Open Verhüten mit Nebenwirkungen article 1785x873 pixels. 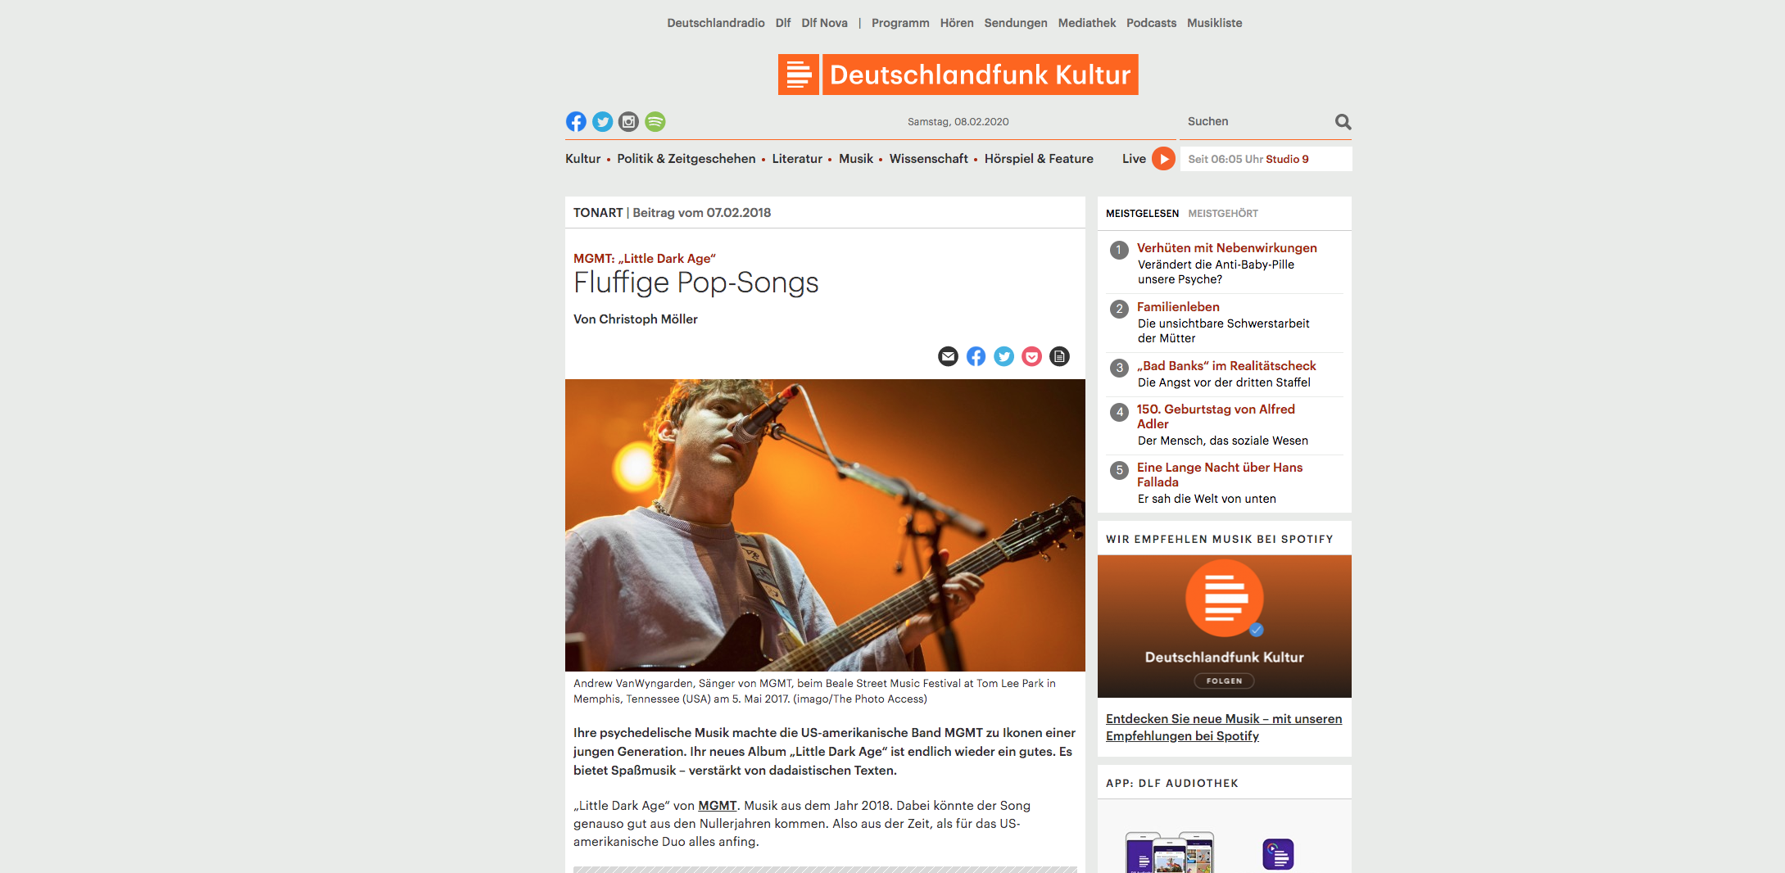tap(1226, 248)
